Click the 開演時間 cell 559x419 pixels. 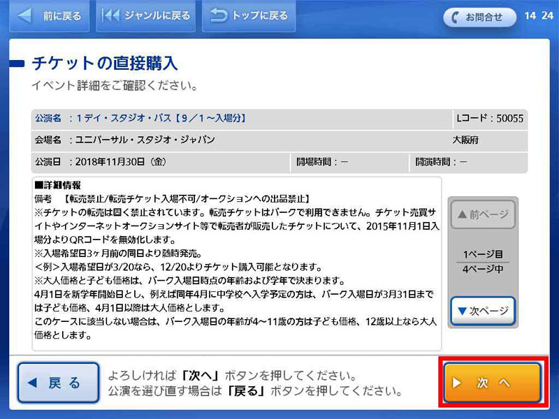pyautogui.click(x=468, y=162)
